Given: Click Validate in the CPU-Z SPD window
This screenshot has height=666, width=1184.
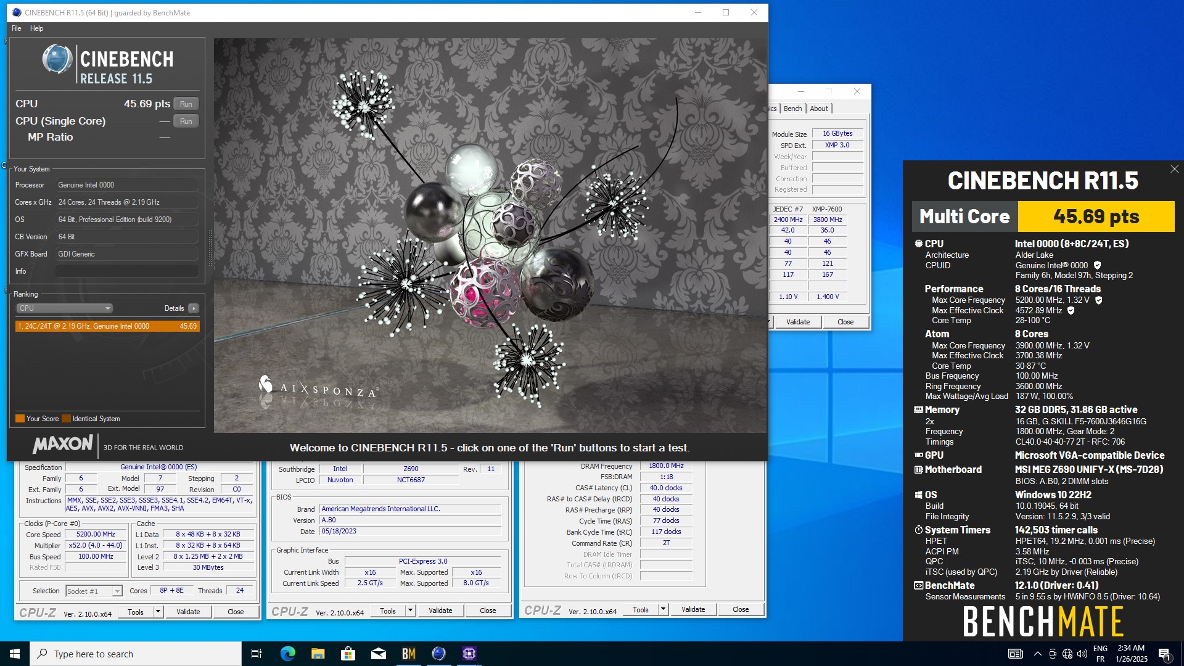Looking at the screenshot, I should click(x=798, y=322).
